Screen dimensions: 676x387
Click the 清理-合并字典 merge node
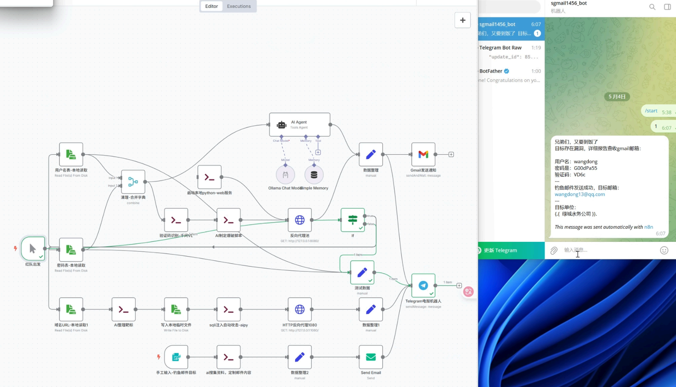(133, 182)
